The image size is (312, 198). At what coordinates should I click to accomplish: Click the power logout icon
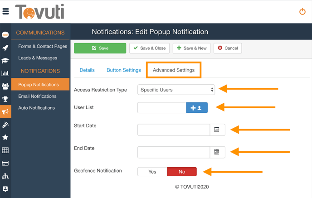click(302, 11)
